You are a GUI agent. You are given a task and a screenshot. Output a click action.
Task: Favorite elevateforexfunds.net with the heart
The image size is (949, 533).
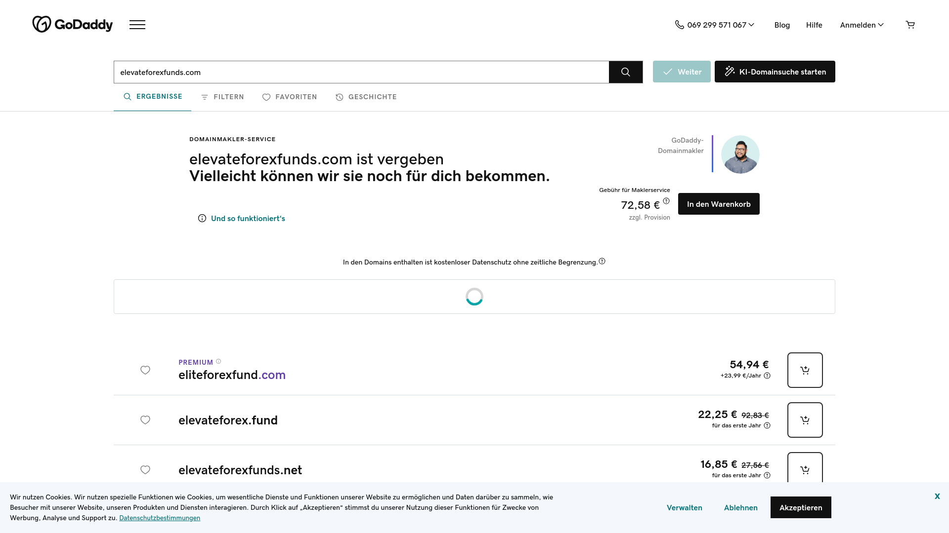[145, 470]
